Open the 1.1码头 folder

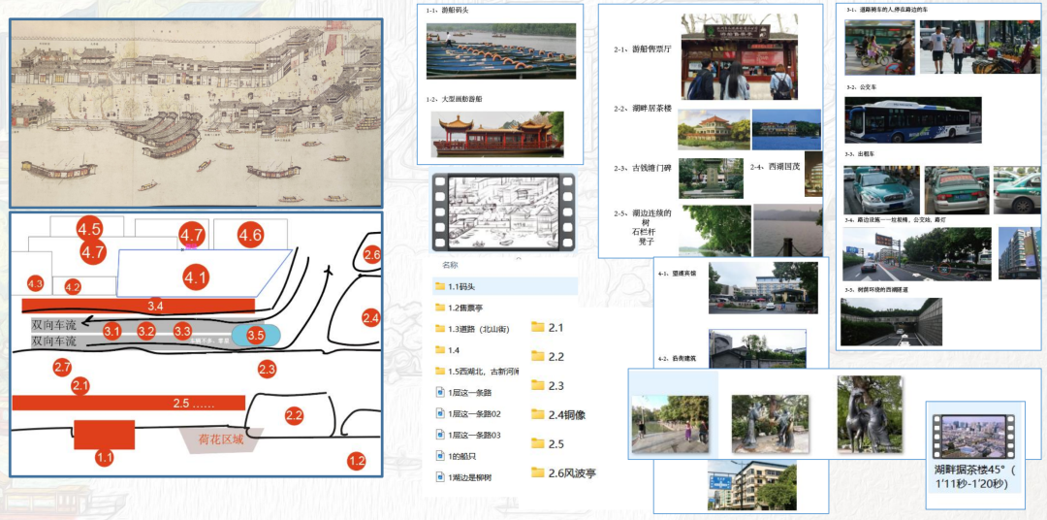tap(463, 286)
